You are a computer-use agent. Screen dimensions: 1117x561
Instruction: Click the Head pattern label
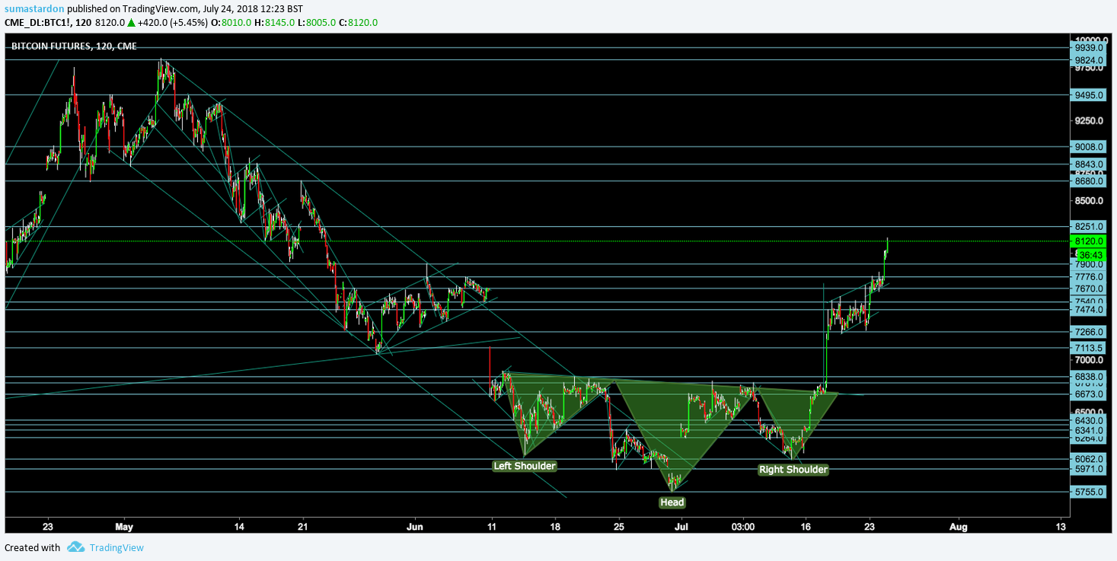[672, 502]
